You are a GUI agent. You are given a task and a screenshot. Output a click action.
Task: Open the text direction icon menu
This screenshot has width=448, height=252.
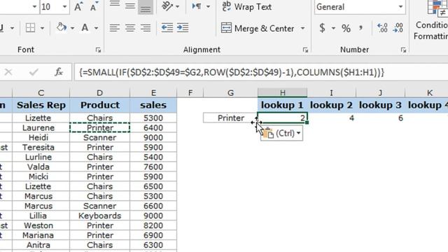point(197,6)
